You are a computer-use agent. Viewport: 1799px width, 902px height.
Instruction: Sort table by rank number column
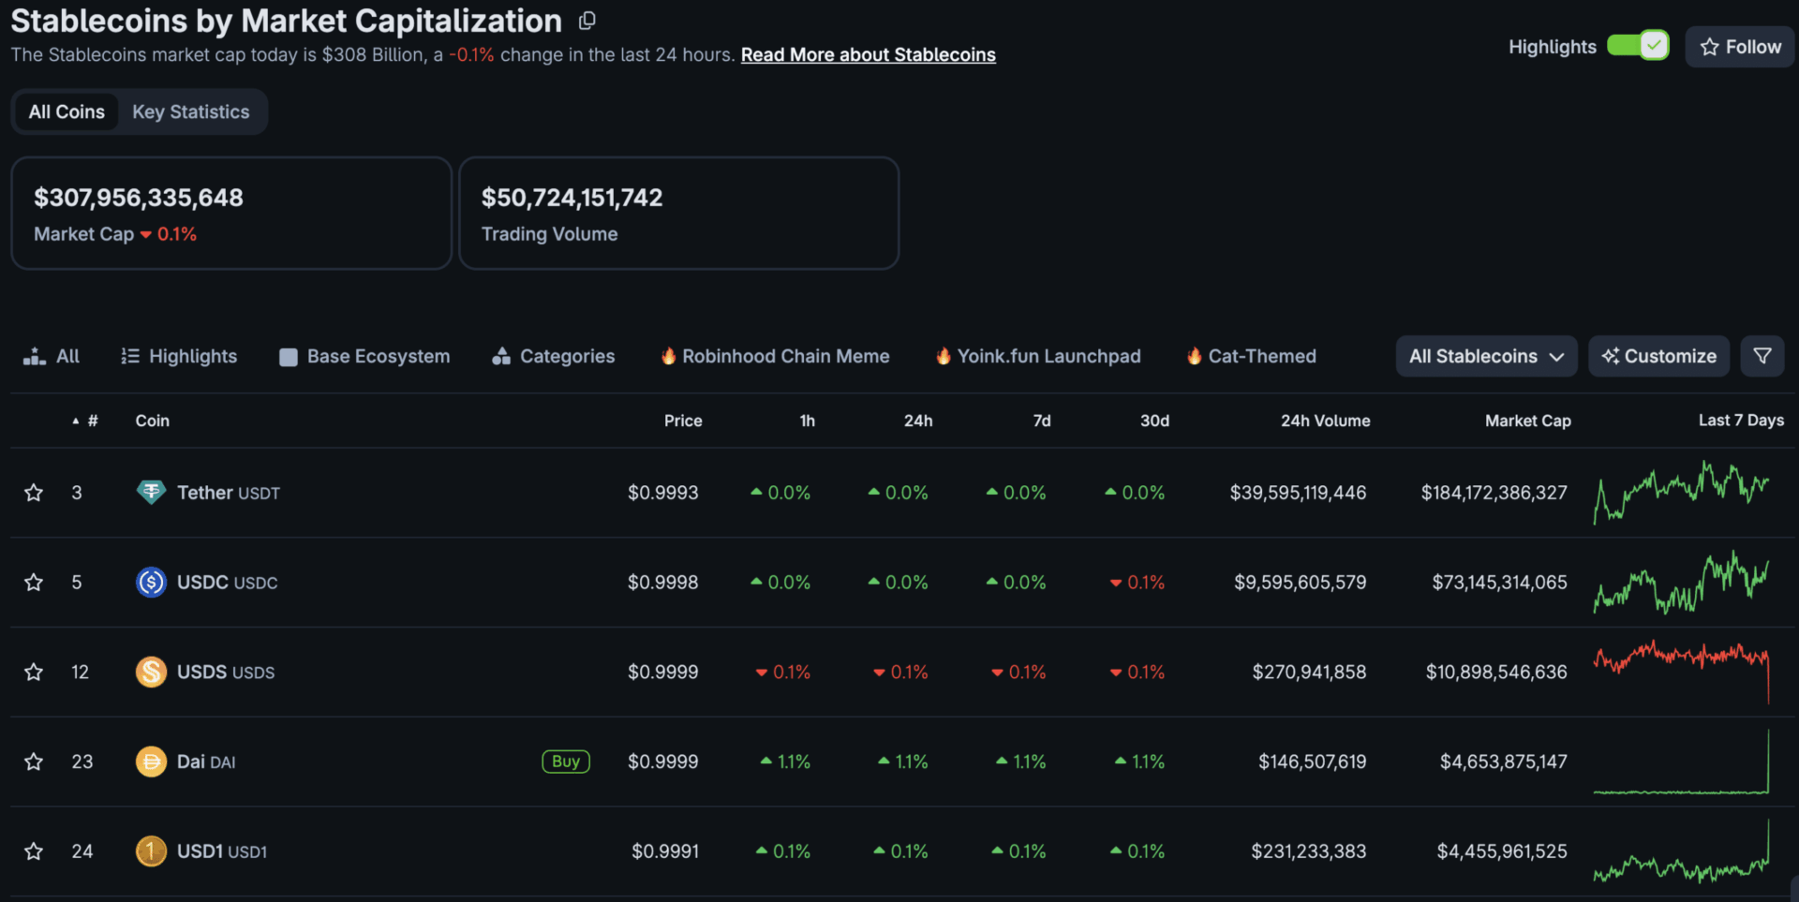coord(85,421)
